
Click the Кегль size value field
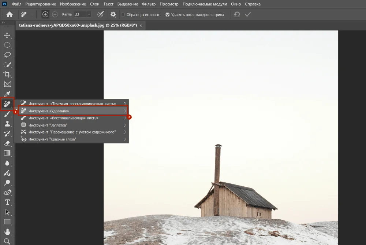79,14
